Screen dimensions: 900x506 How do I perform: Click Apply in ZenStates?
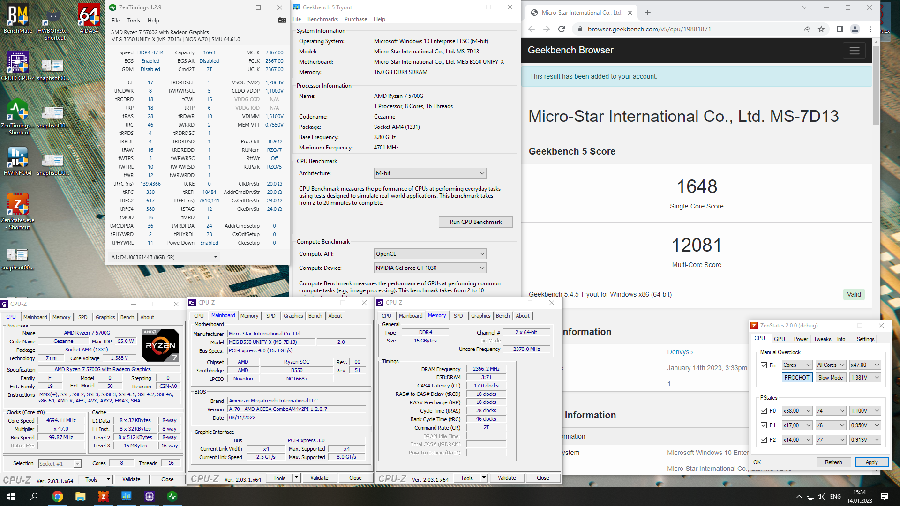(x=871, y=462)
